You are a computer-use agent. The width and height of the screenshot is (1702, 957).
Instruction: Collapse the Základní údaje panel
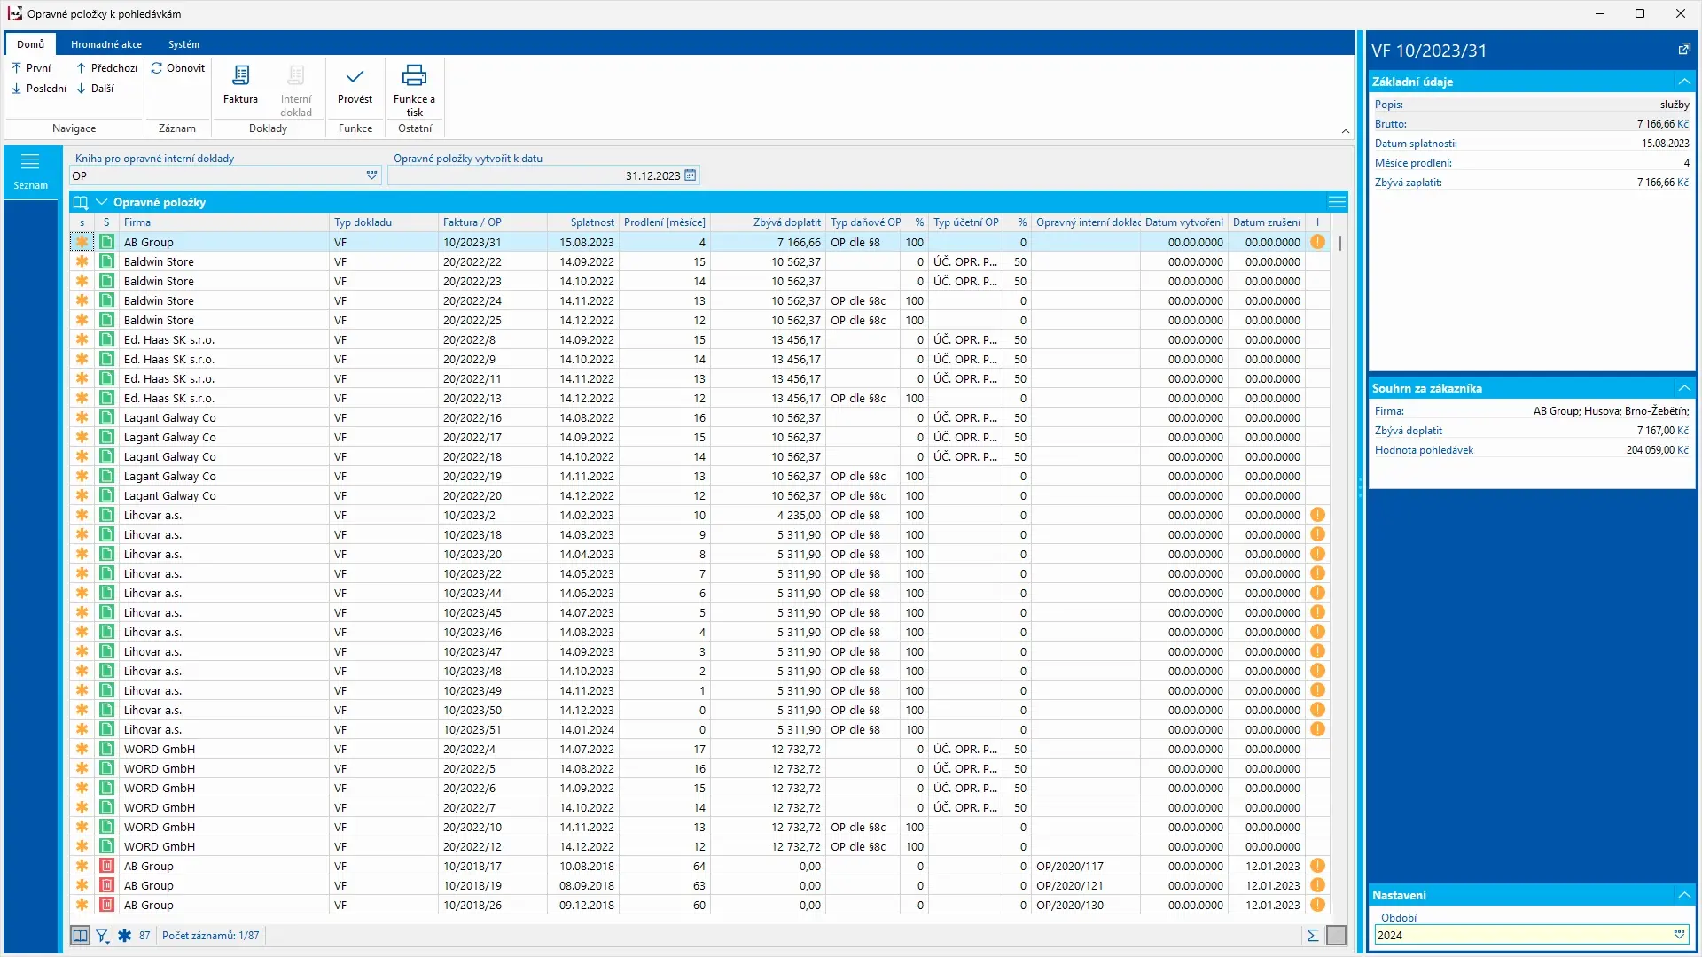click(x=1684, y=82)
